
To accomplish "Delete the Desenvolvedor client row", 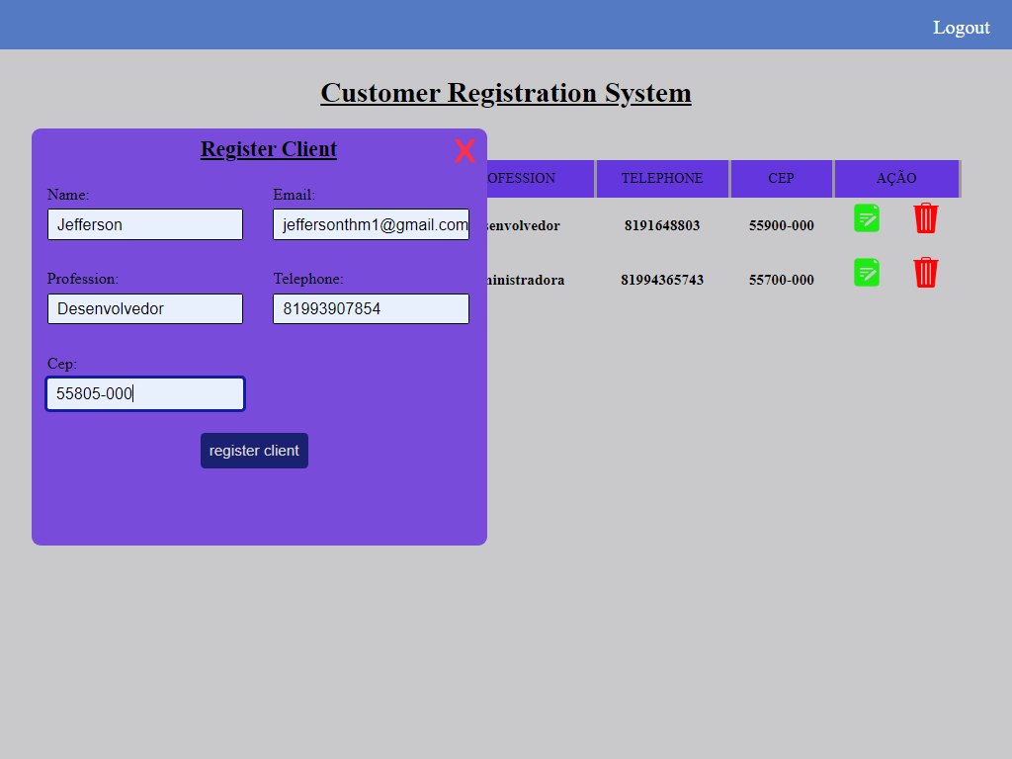I will click(925, 218).
